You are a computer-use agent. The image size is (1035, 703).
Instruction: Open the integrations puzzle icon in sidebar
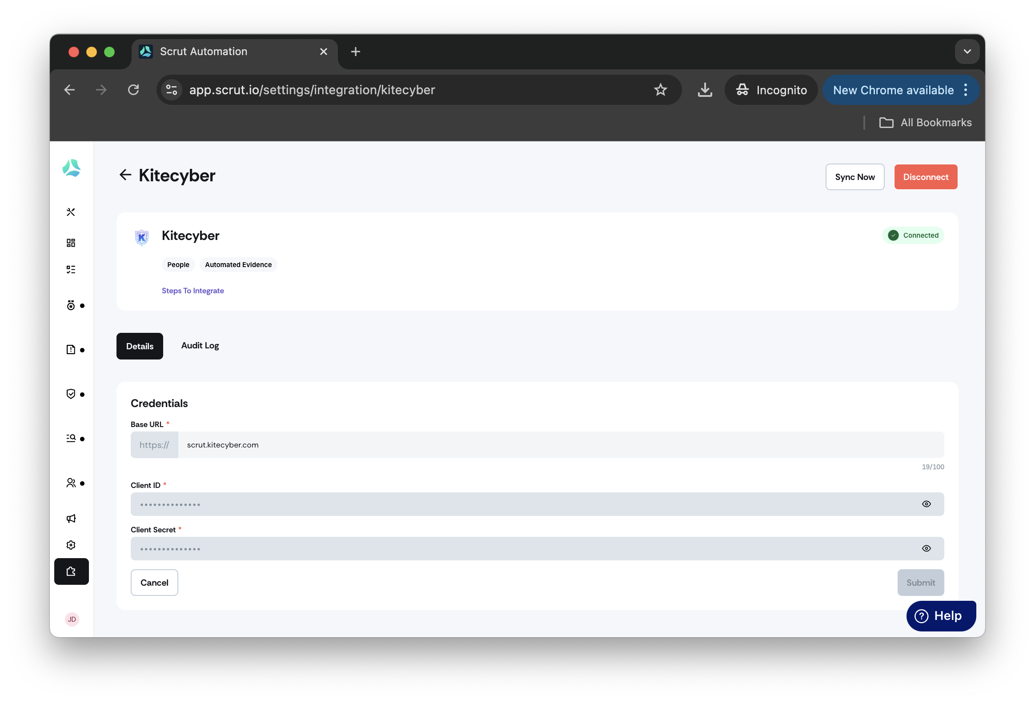pyautogui.click(x=71, y=571)
